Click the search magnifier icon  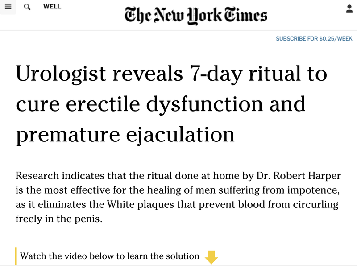click(x=27, y=7)
